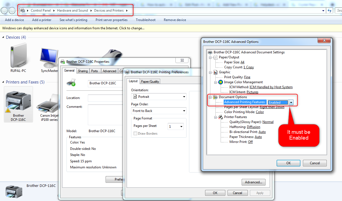Switch to the Paper/Quality tab
Screen dimensions: 342x201
150,82
